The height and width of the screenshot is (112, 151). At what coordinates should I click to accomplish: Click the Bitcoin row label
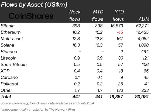(x=8, y=26)
